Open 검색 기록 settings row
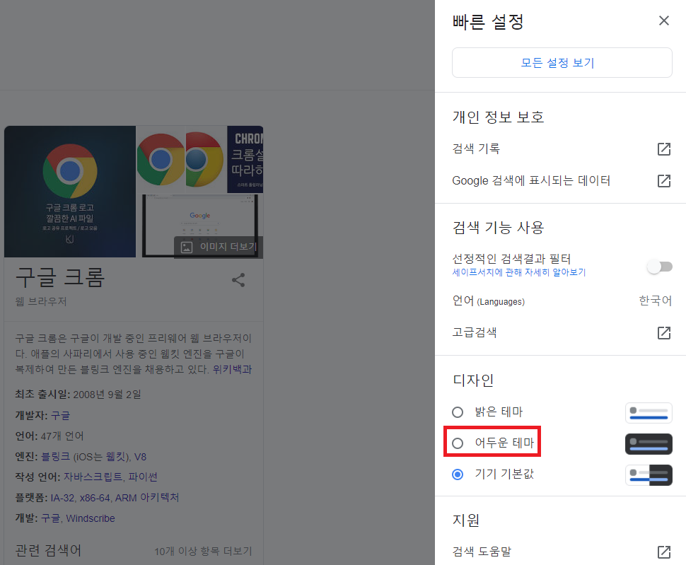686x565 pixels. coord(562,148)
